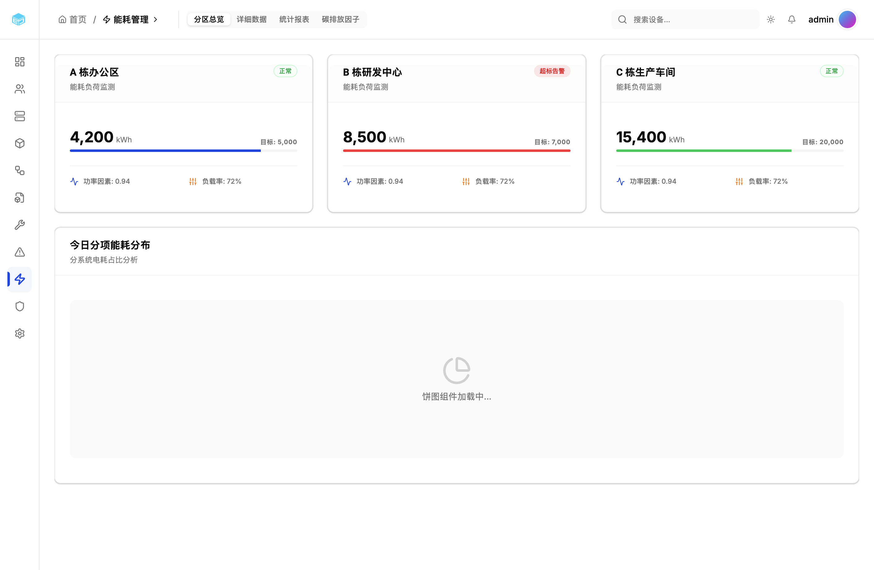This screenshot has height=570, width=874.
Task: Open the connected nodes workflow icon in sidebar
Action: pyautogui.click(x=20, y=170)
